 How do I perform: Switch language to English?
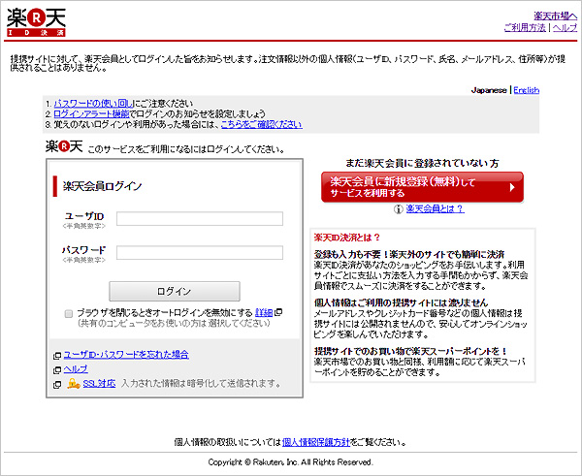(527, 90)
